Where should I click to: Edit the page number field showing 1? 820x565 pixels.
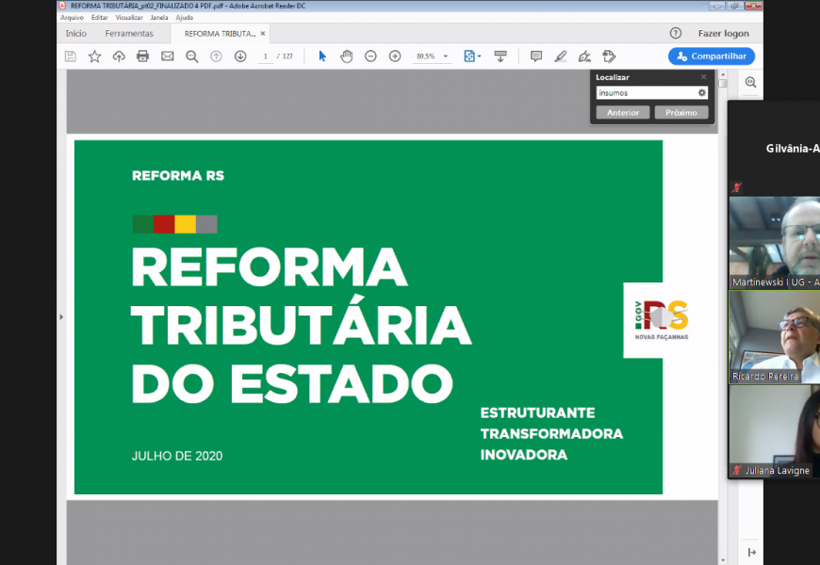point(265,56)
